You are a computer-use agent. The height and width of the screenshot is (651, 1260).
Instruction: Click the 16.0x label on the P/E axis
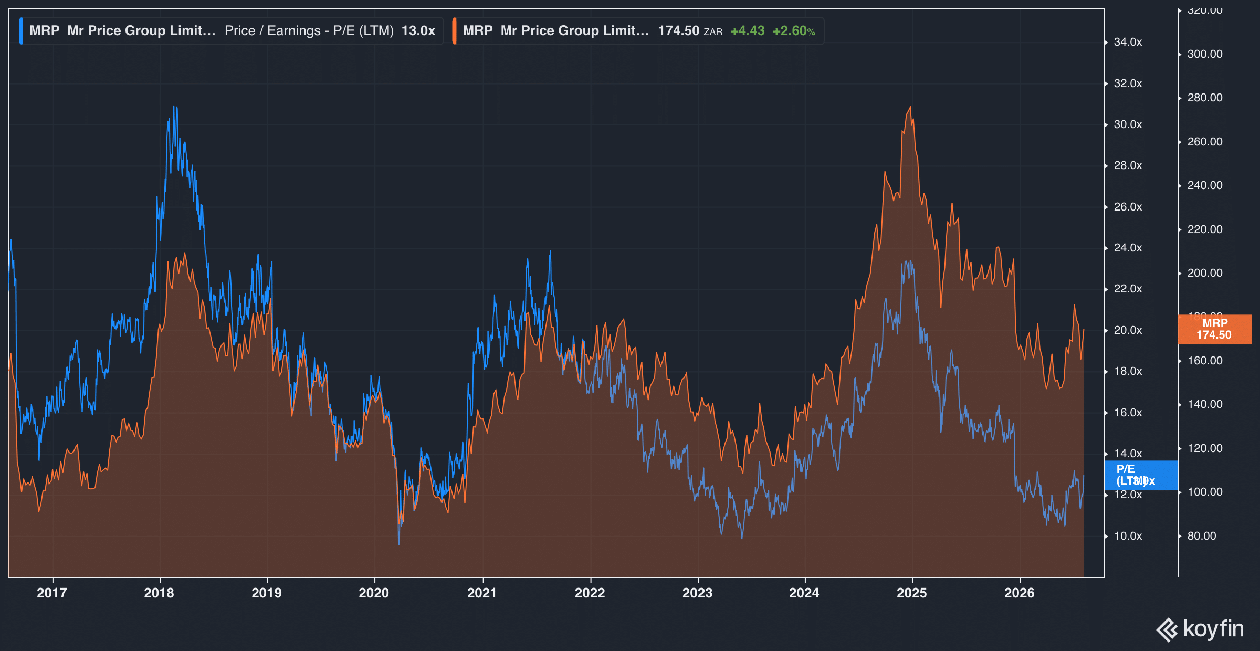1128,413
